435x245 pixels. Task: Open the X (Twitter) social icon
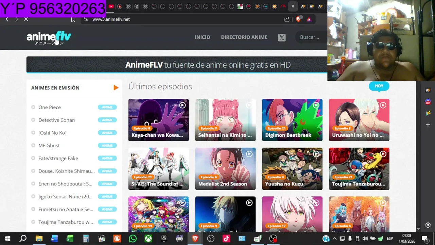[282, 37]
